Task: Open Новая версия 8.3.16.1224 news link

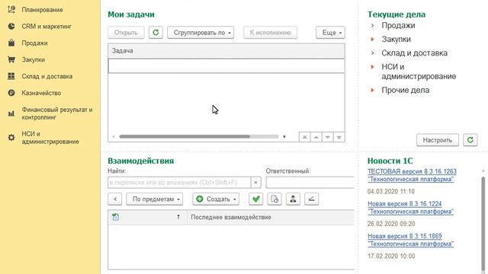Action: coord(410,208)
